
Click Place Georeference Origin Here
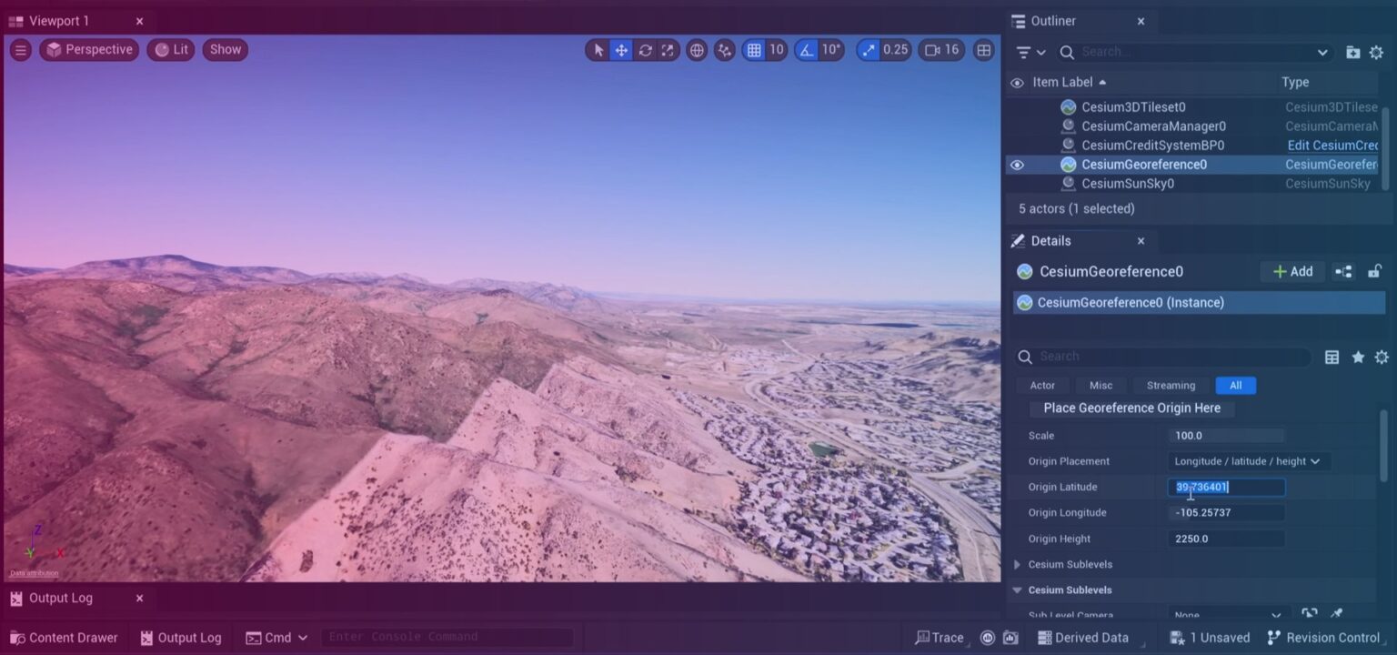(1131, 408)
